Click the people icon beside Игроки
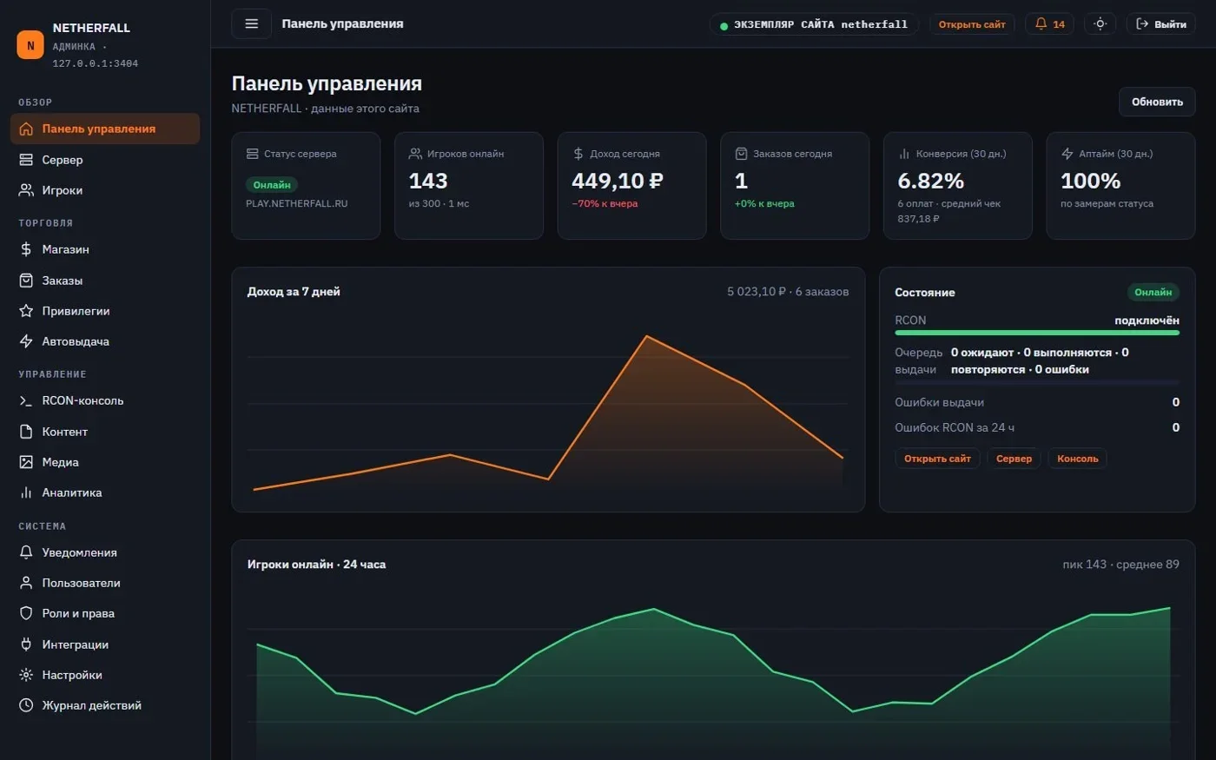Viewport: 1216px width, 760px height. click(x=26, y=190)
